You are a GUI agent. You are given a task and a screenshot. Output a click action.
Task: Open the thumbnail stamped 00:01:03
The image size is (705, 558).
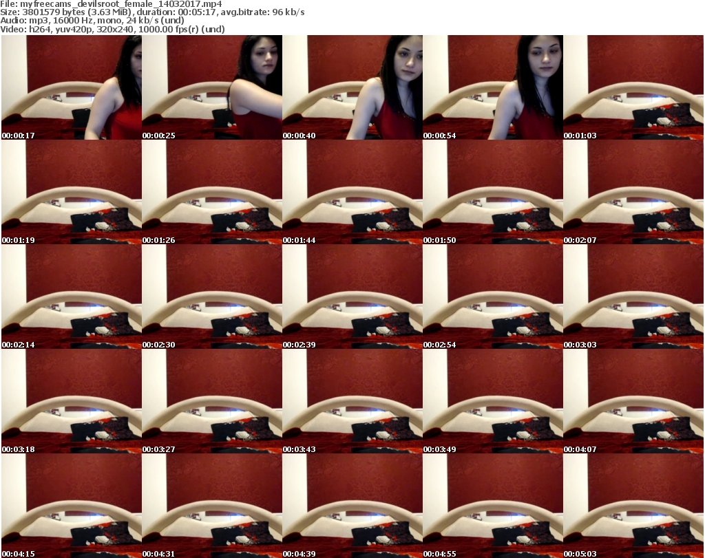[633, 87]
